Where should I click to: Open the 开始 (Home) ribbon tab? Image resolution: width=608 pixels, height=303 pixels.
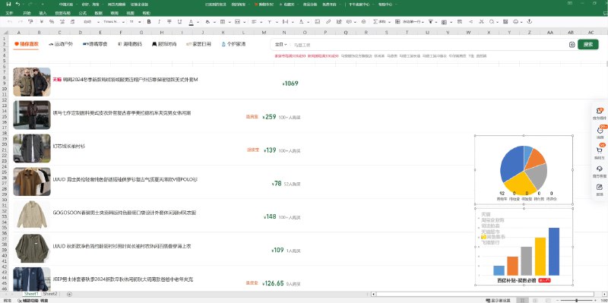click(27, 13)
